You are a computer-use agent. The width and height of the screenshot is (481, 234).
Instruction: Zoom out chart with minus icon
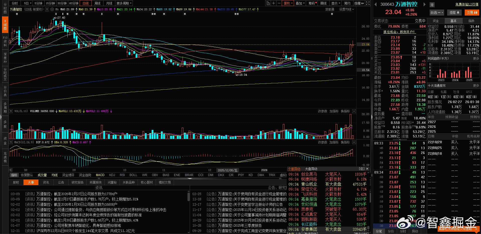click(279, 3)
